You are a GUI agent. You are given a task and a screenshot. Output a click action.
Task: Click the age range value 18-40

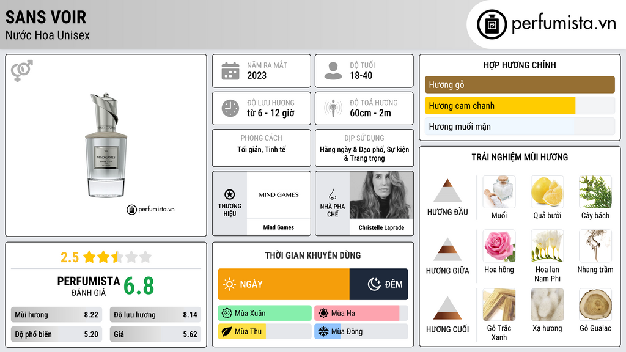point(361,75)
